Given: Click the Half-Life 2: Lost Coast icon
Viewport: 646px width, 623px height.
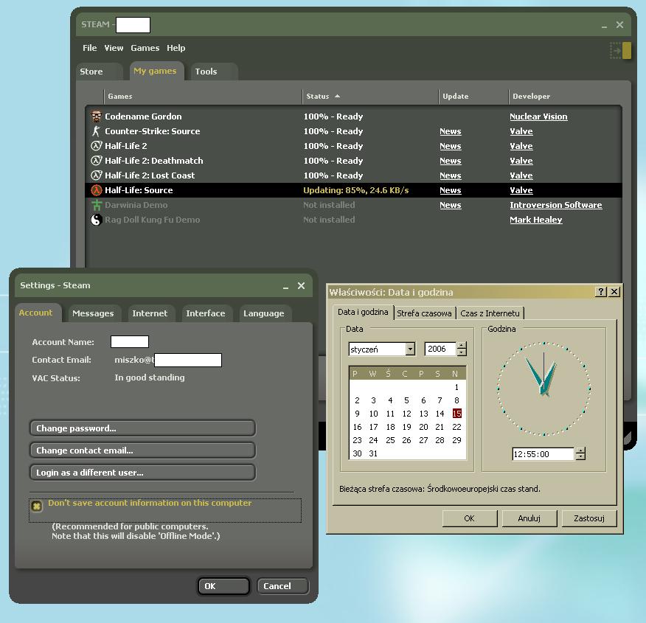Looking at the screenshot, I should point(97,175).
